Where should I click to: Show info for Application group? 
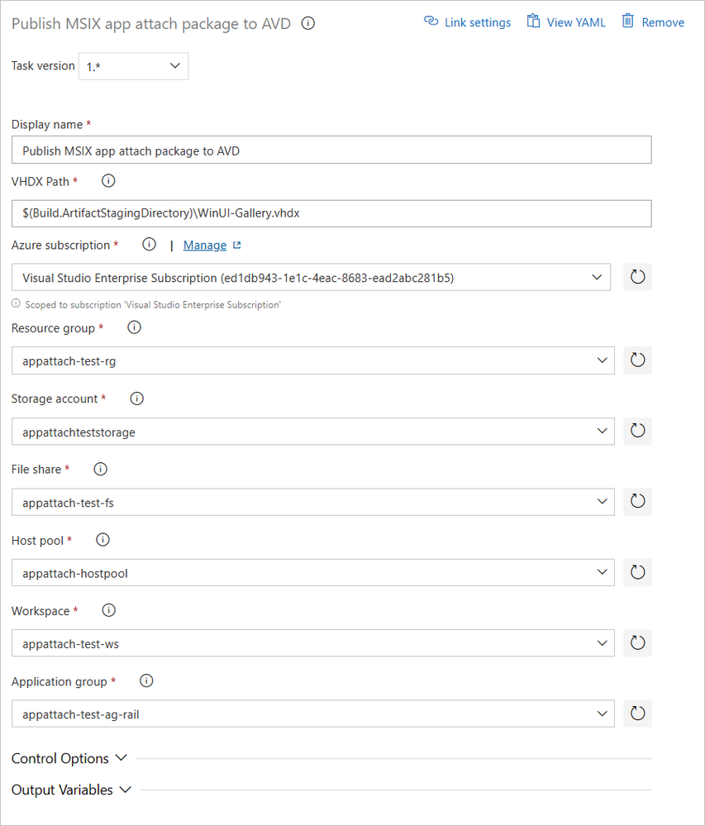tap(146, 681)
